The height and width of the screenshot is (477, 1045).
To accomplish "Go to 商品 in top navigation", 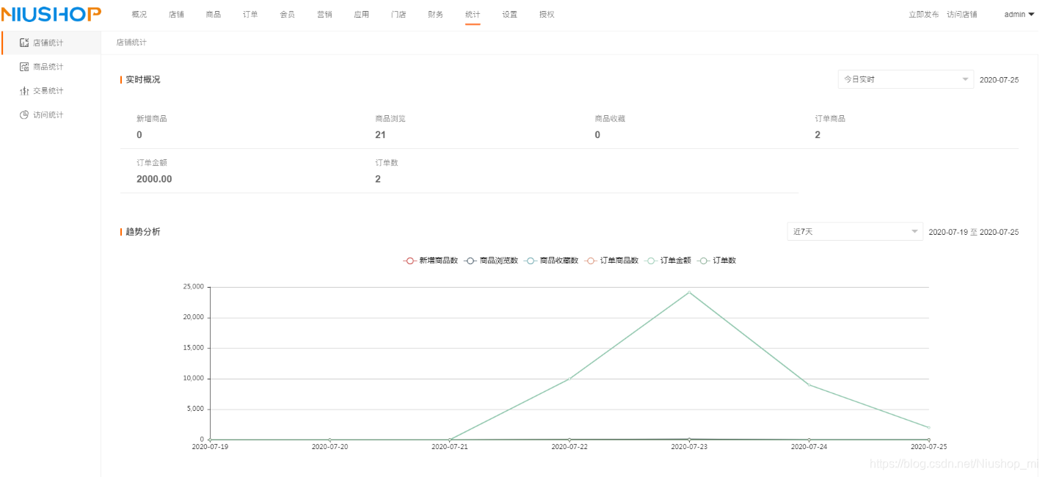I will [214, 15].
